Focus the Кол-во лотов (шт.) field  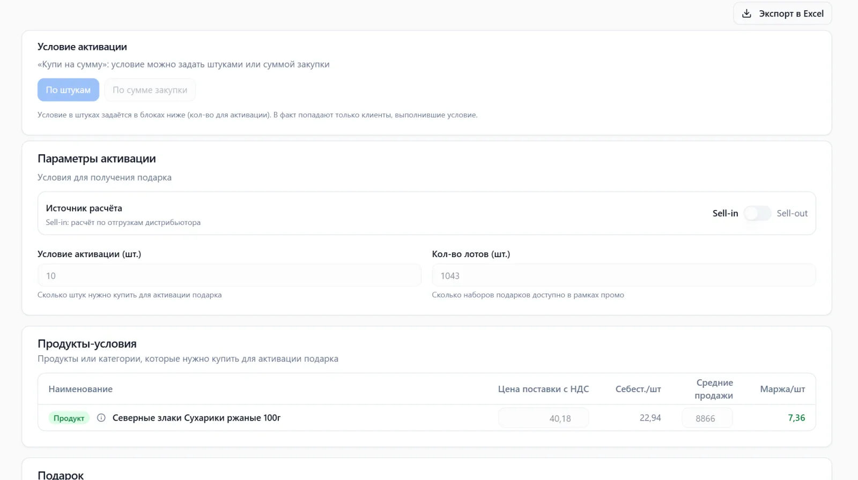624,275
